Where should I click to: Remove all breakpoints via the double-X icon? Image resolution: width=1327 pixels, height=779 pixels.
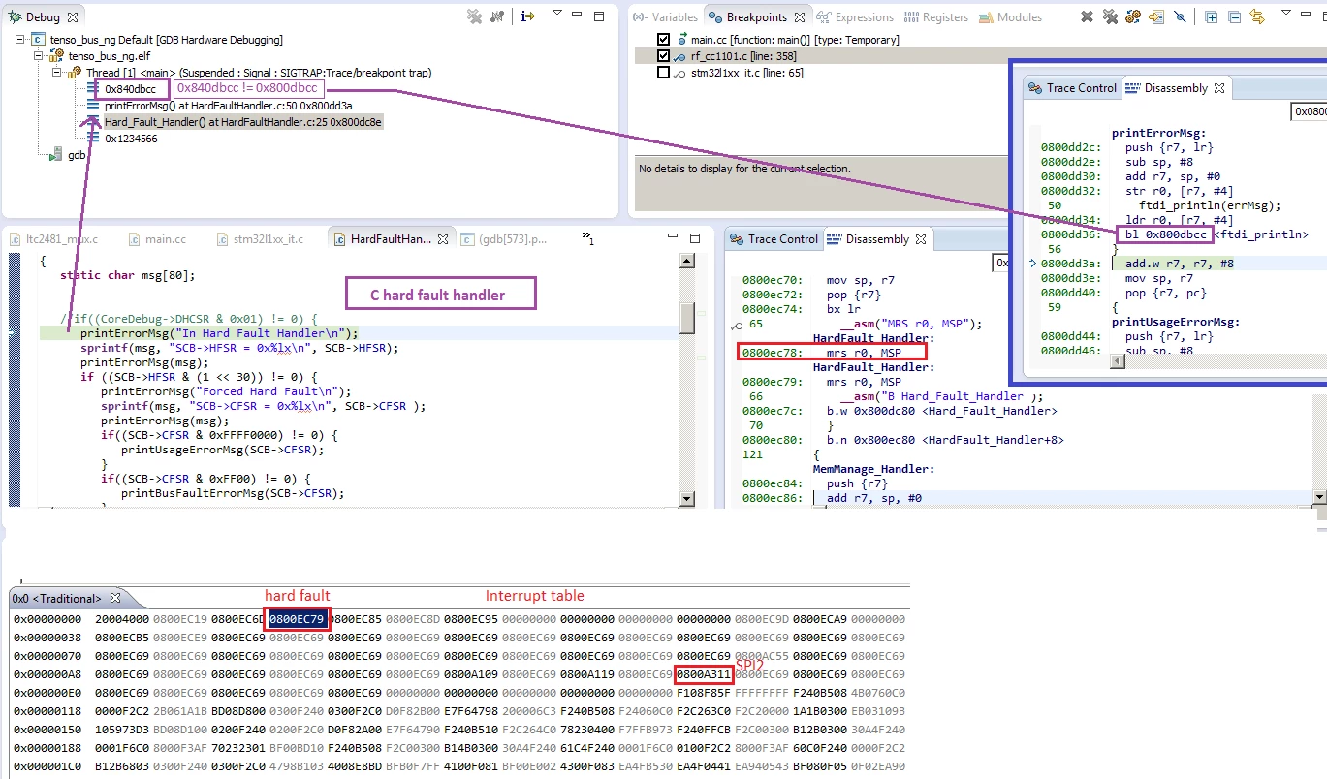[x=1110, y=17]
